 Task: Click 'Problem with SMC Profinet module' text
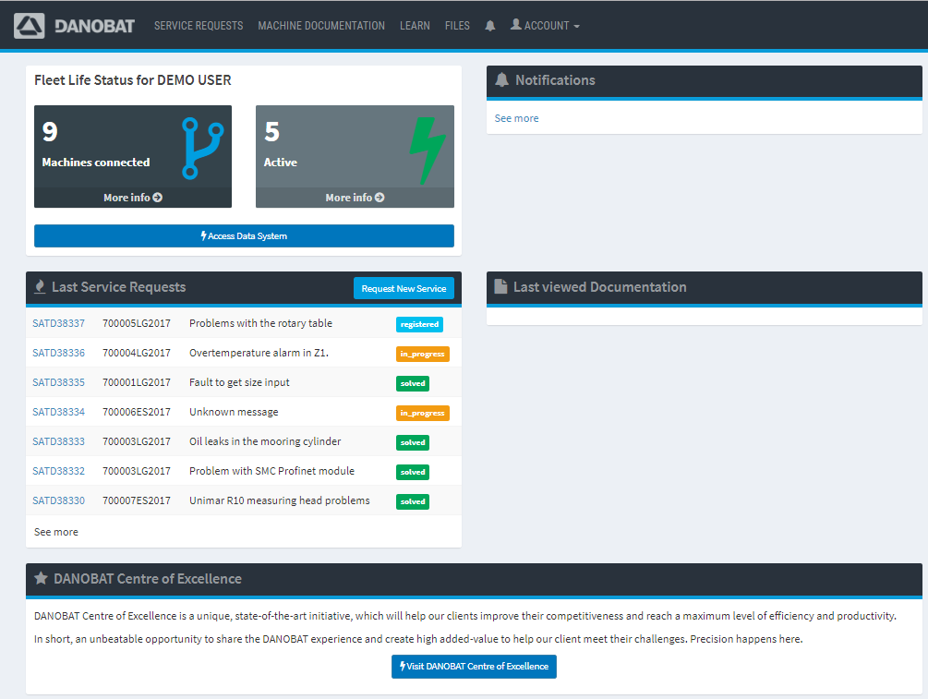pos(272,471)
